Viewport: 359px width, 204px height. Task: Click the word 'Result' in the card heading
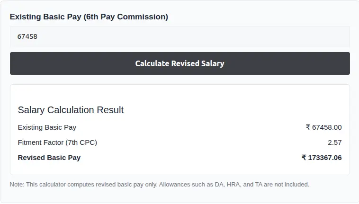click(110, 110)
